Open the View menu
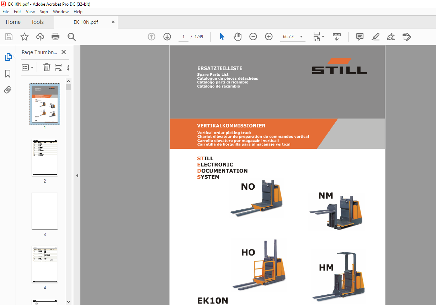The image size is (436, 305). coord(31,12)
